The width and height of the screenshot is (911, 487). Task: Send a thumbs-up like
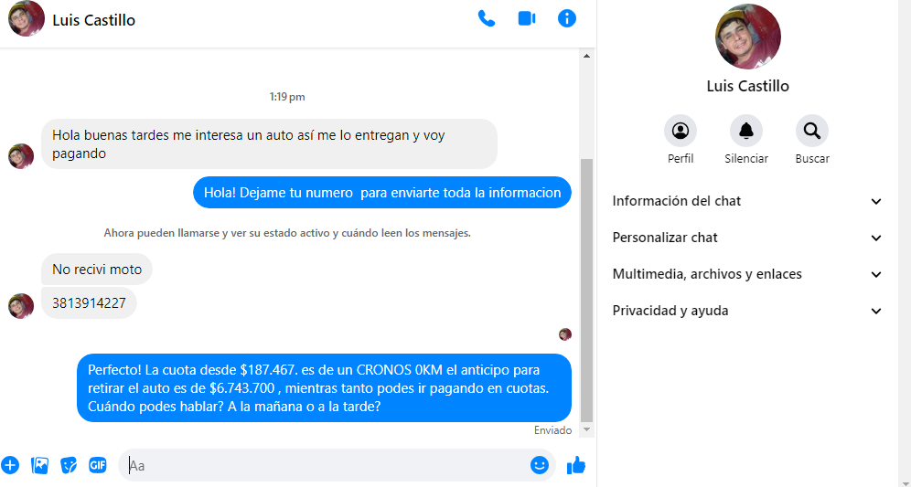[575, 465]
